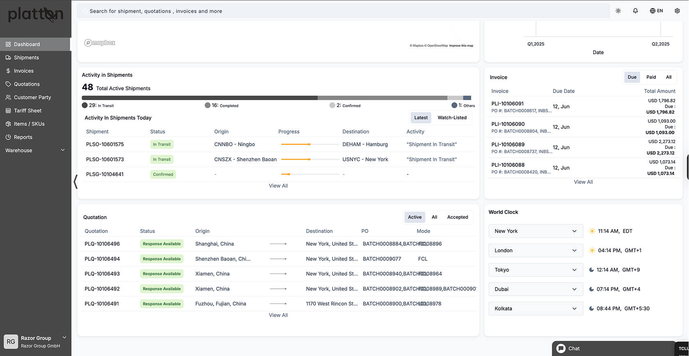
Task: Click the search shipments input field
Action: tap(343, 11)
